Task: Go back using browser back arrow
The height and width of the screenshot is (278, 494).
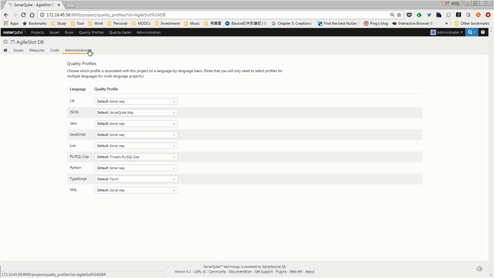Action: point(6,15)
